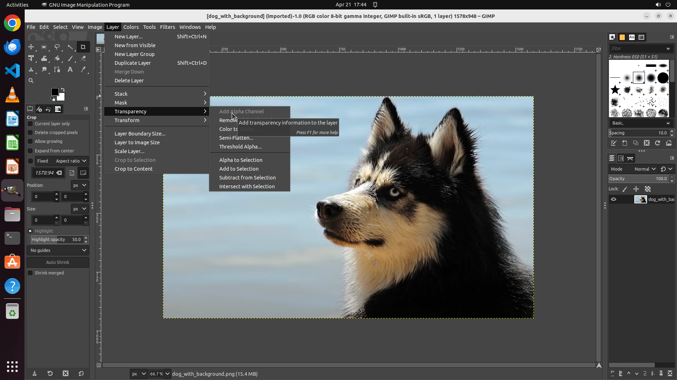Open the Fixed Aspect ratio dropdown

click(x=71, y=161)
